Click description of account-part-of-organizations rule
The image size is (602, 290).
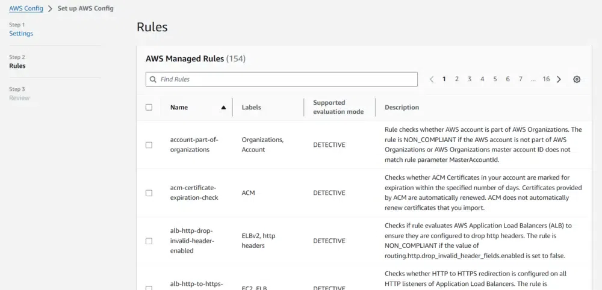click(x=483, y=144)
